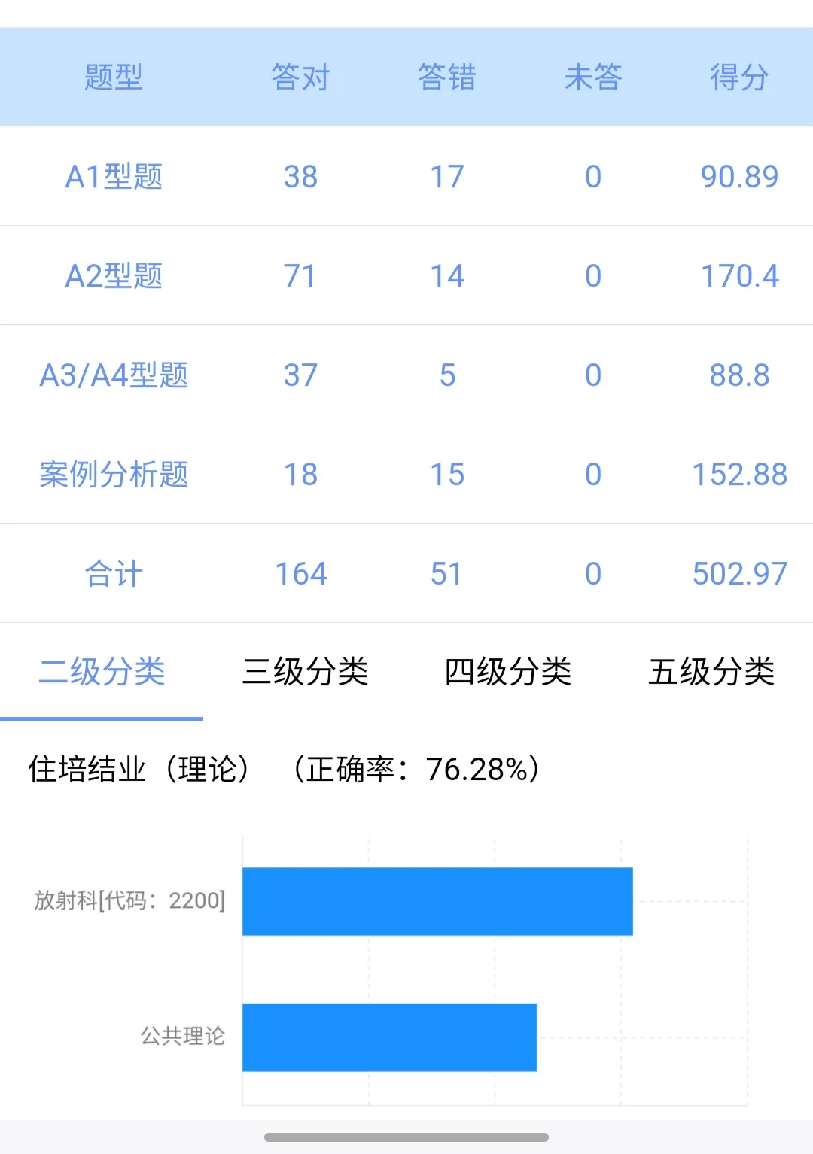Screen dimensions: 813x1154
Task: Click the 公共理论 chart bar
Action: click(389, 1037)
